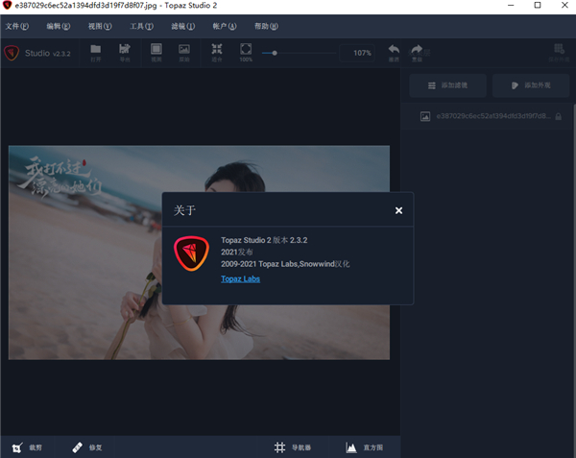This screenshot has width=576, height=458.
Task: Expand the 工具 (Tools) menu
Action: (x=141, y=26)
